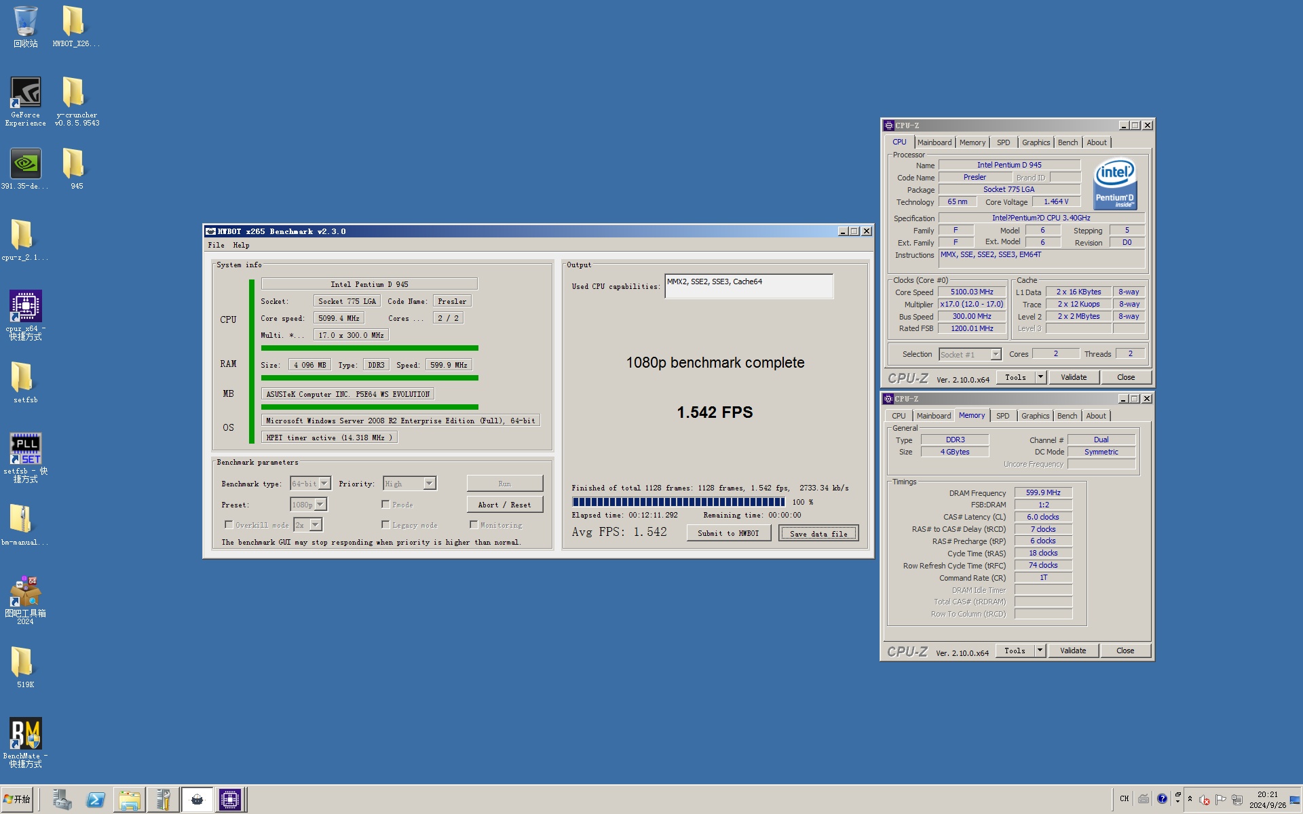Open PowerShell from the taskbar
Screen dimensions: 1303x814
pyautogui.click(x=96, y=800)
